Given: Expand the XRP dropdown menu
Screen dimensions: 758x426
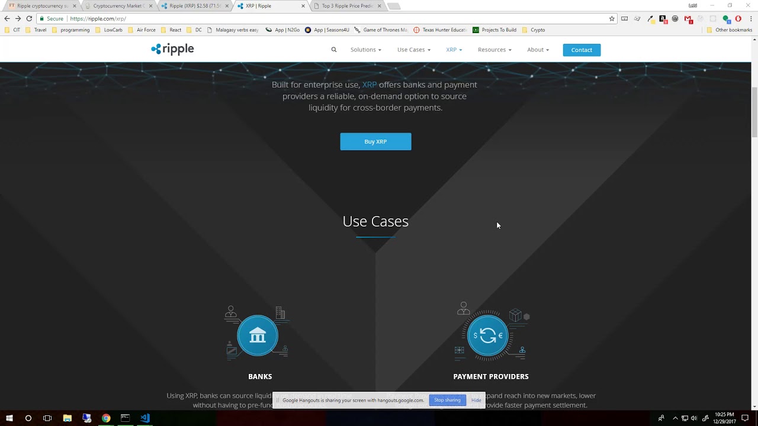Looking at the screenshot, I should (454, 50).
